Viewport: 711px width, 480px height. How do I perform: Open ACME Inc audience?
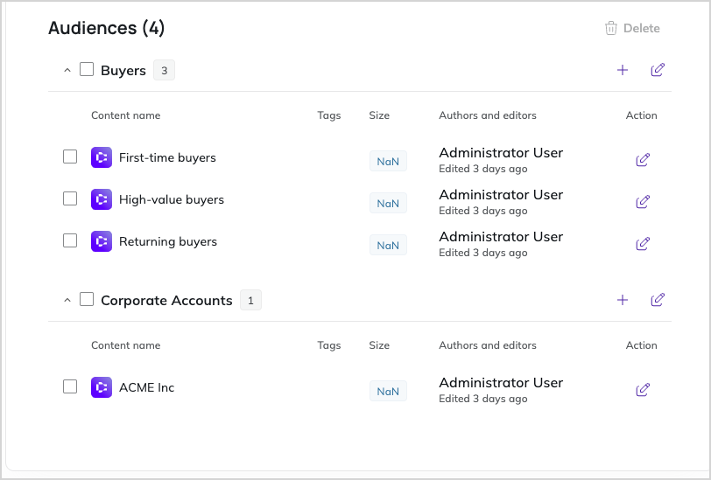click(x=146, y=387)
